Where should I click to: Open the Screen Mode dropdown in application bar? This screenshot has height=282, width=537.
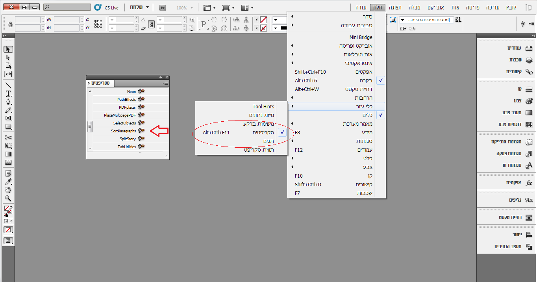coord(228,7)
